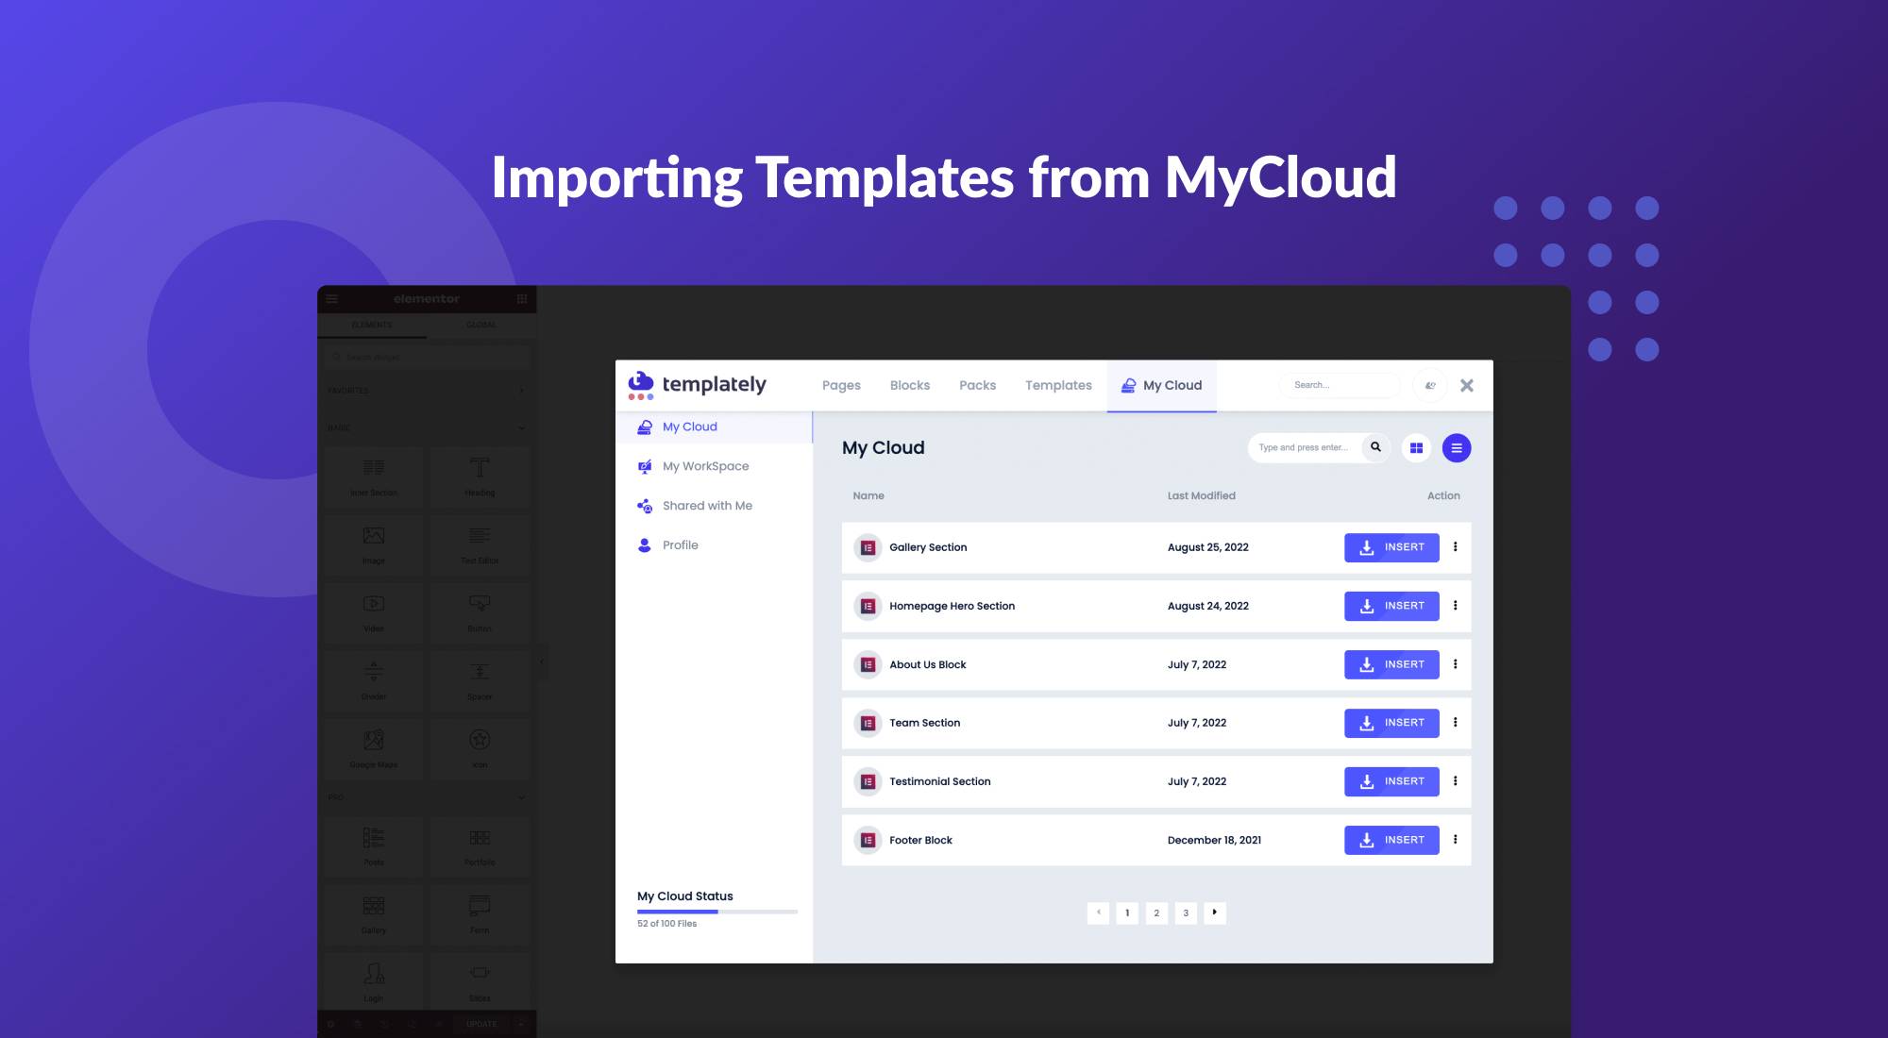Click the sync icon beside top search
Viewport: 1888px width, 1038px height.
1430,385
